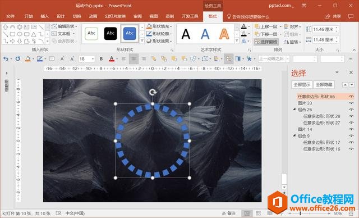Collapse the 组合 9 group
Viewport: 359px width, 218px height.
[x=294, y=136]
